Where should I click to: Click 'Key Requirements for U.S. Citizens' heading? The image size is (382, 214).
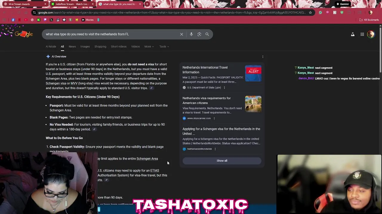(83, 97)
